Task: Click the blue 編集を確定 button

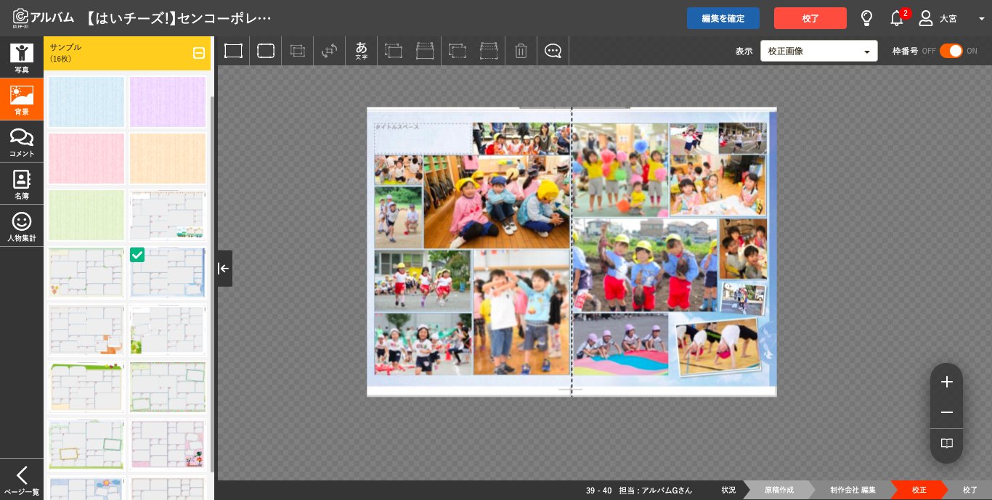Action: click(723, 18)
